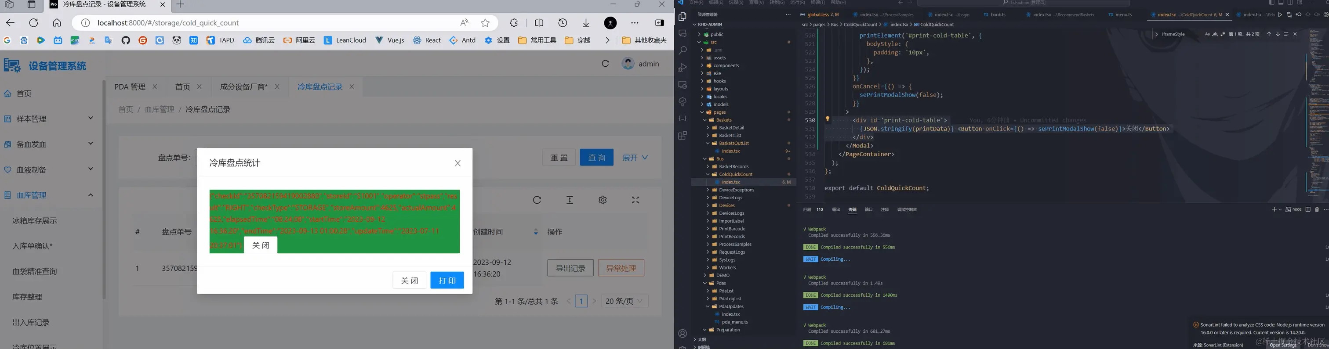Close the 首页 page tab
The height and width of the screenshot is (349, 1329).
[x=200, y=86]
